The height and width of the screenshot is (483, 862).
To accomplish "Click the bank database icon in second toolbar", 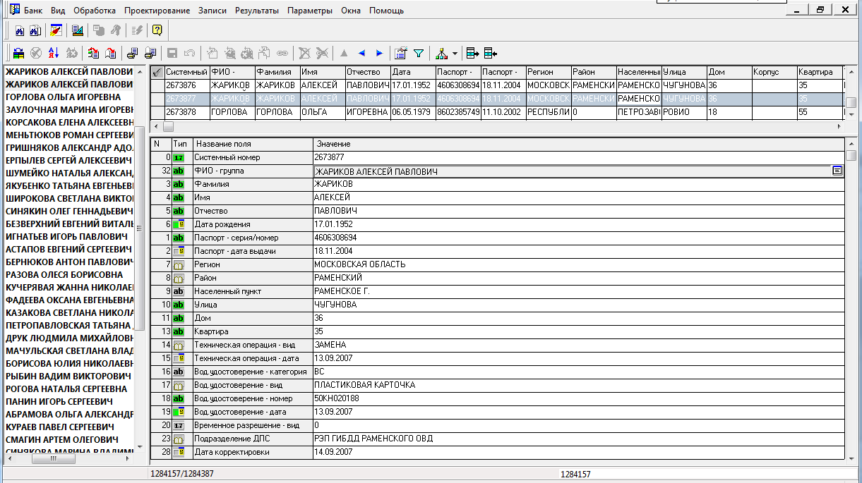I will [19, 53].
